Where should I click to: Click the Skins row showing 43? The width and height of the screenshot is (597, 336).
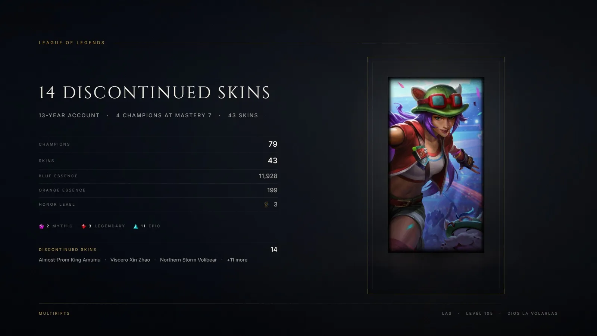pos(158,161)
